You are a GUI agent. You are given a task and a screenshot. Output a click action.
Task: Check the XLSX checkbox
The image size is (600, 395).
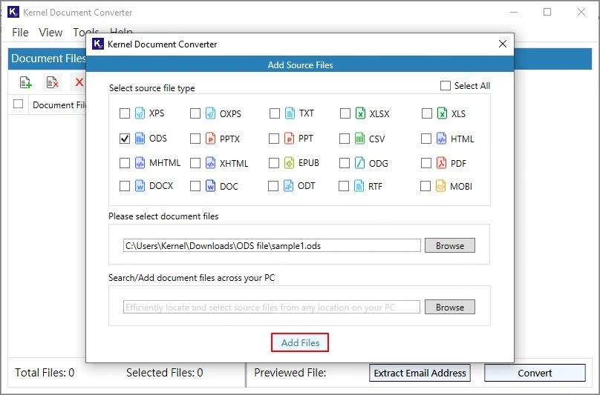345,113
